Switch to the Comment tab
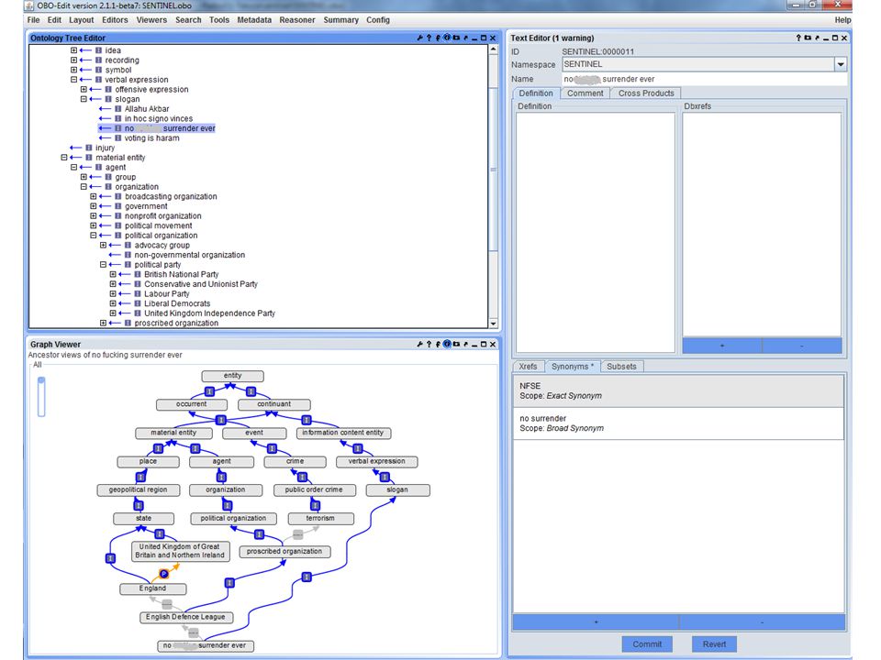Screen dimensions: 881x660 coord(585,93)
